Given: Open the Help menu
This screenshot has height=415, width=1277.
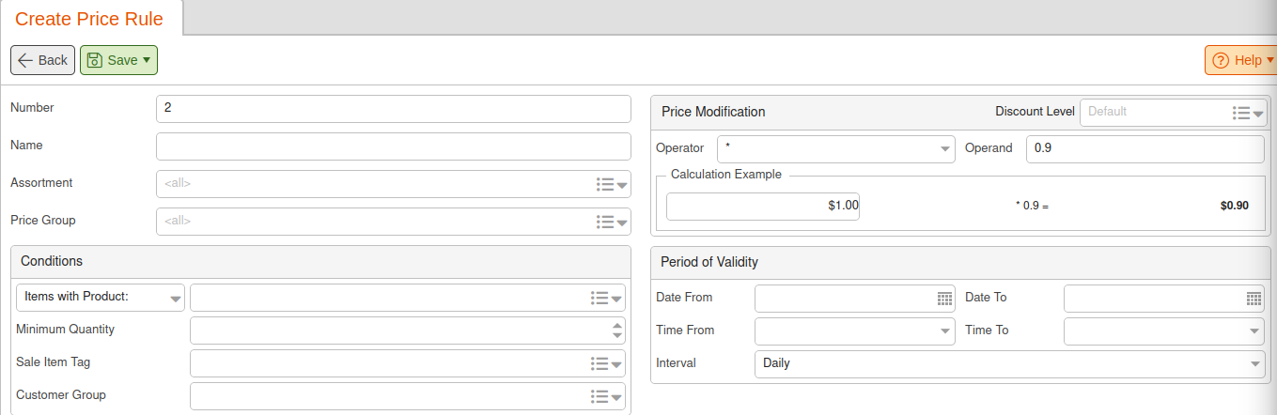Looking at the screenshot, I should (x=1241, y=60).
